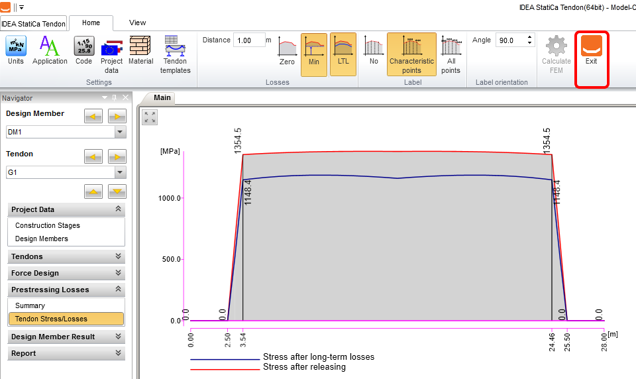Toggle the Zero losses display
Viewport: 636px width, 379px height.
[x=287, y=53]
